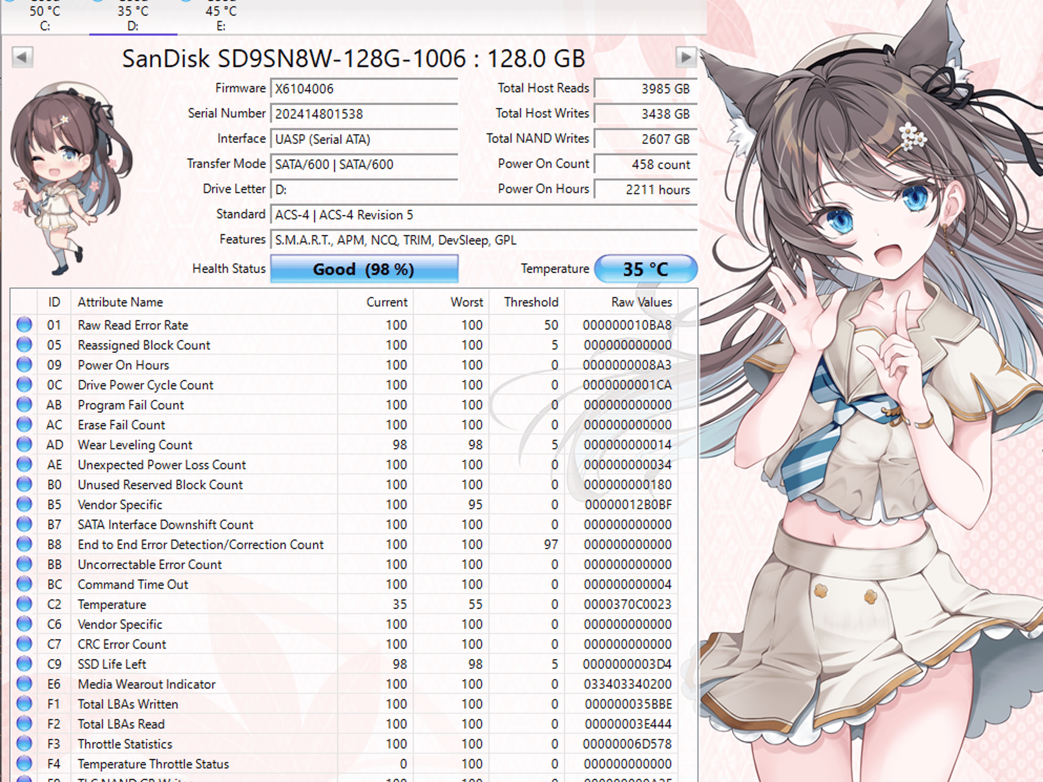Click the Interface field UASP (Serial ATA)
Screen dimensions: 1043x782
(x=364, y=139)
